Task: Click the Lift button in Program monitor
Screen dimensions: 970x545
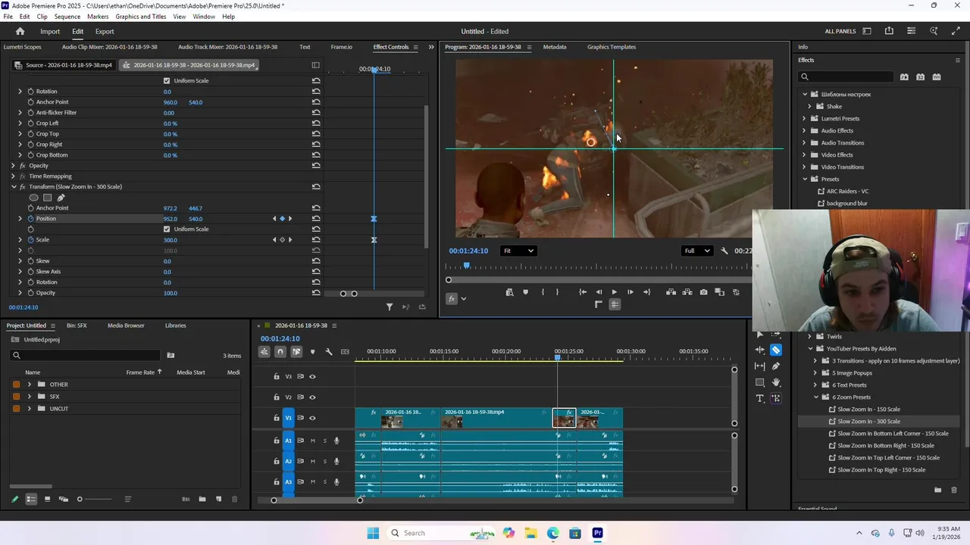Action: tap(671, 292)
